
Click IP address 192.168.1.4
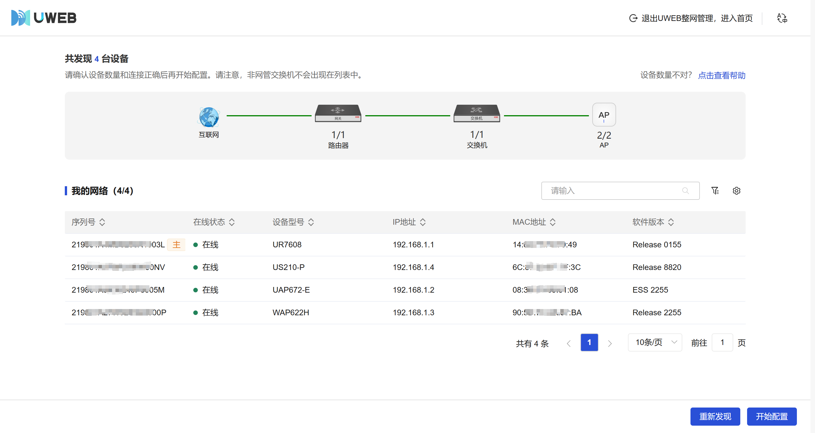pos(413,267)
